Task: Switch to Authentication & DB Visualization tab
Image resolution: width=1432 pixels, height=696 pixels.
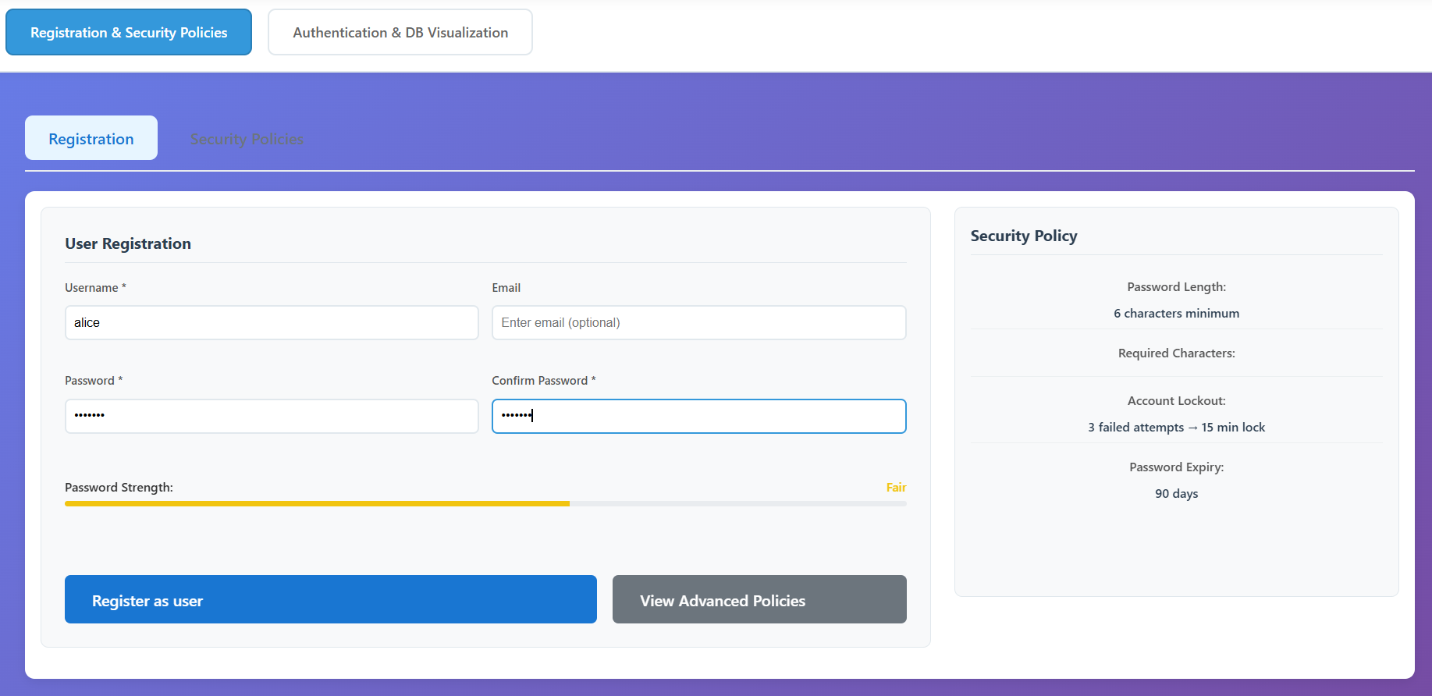Action: [x=400, y=33]
